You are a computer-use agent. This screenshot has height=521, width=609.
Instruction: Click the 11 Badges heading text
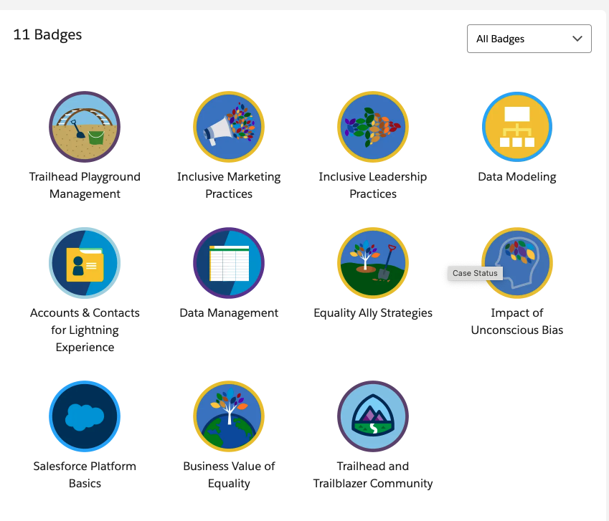tap(47, 34)
